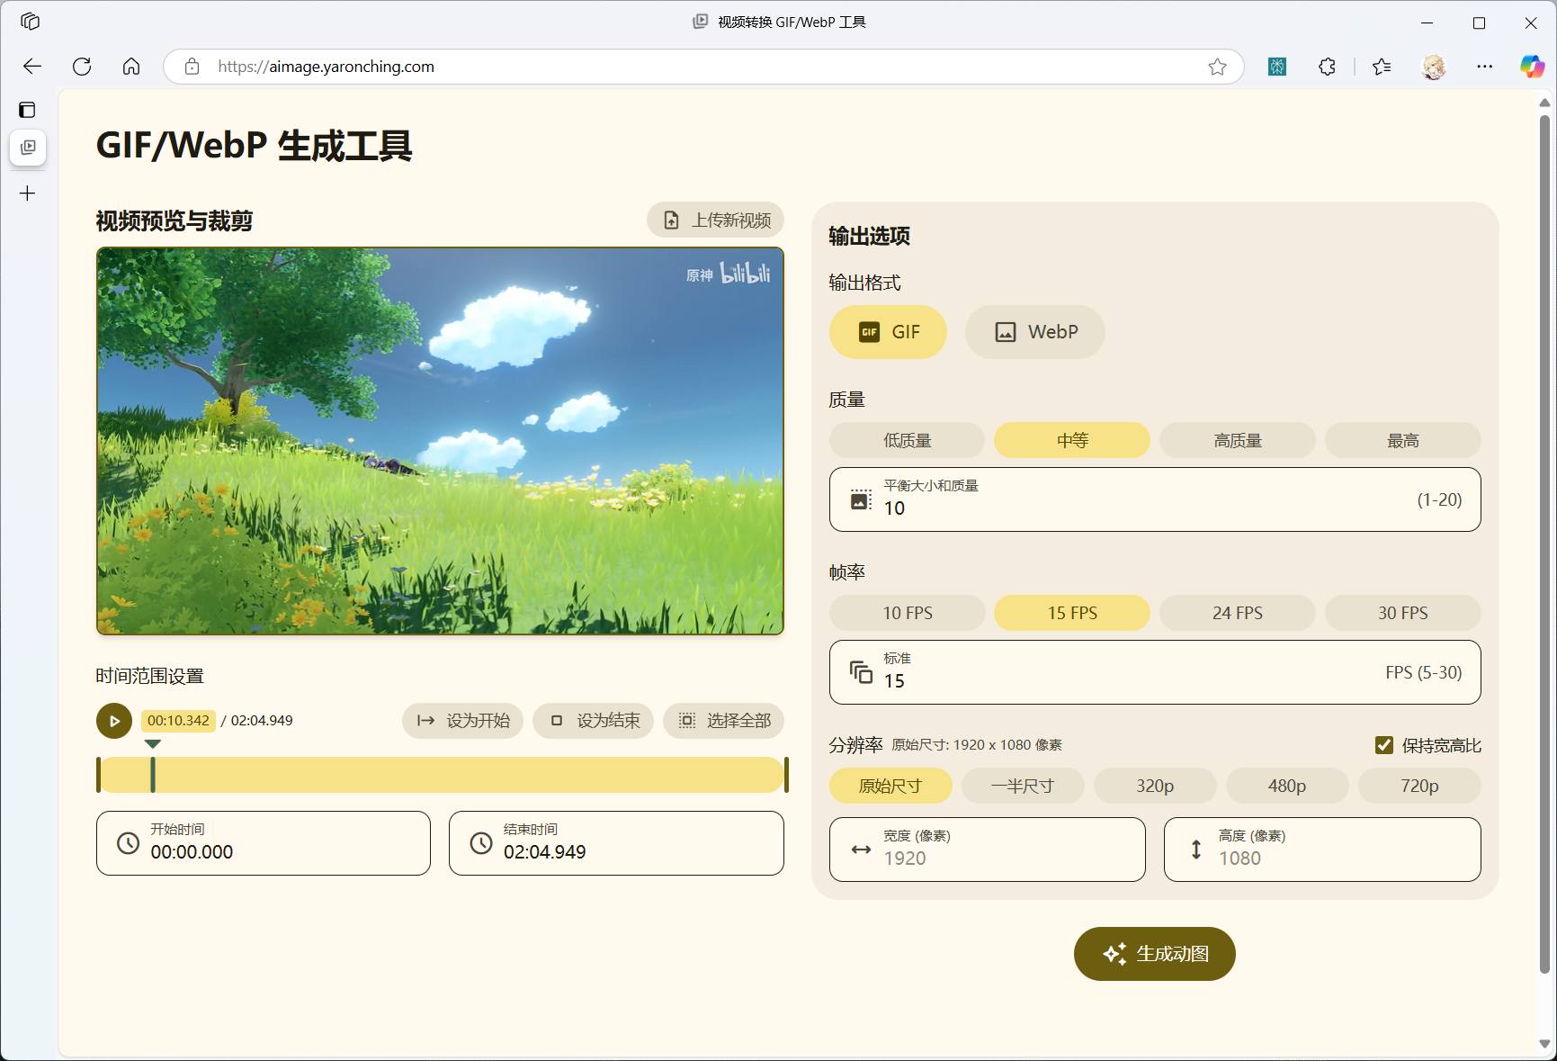1557x1061 pixels.
Task: Toggle 保持宽高比 checkbox
Action: pos(1384,745)
